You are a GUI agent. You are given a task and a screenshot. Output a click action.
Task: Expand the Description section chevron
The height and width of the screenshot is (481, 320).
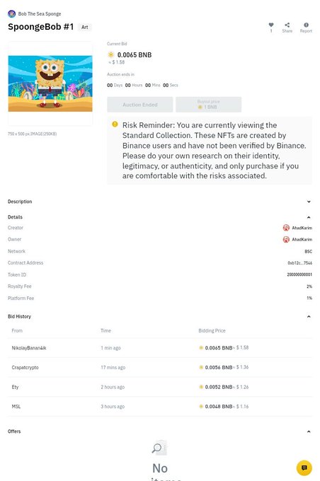point(309,202)
